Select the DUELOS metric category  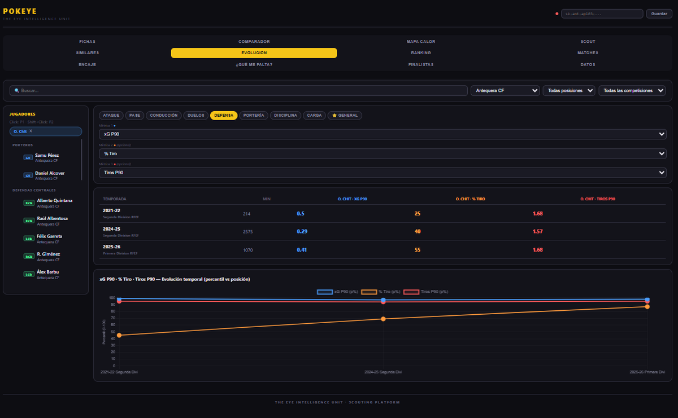[196, 115]
